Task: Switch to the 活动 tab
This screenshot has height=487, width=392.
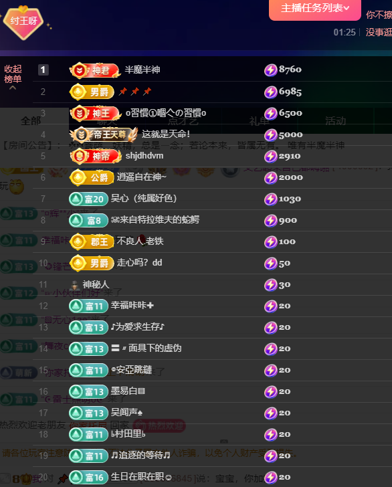Action: tap(335, 121)
